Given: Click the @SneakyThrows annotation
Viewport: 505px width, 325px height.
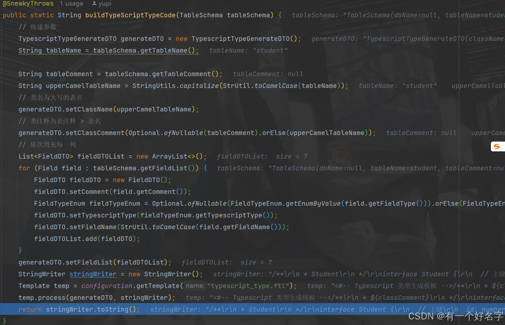Looking at the screenshot, I should (x=28, y=4).
